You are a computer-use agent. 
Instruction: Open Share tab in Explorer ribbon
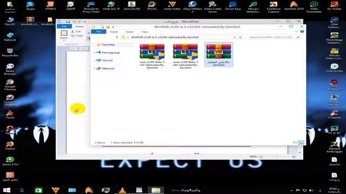click(x=130, y=32)
